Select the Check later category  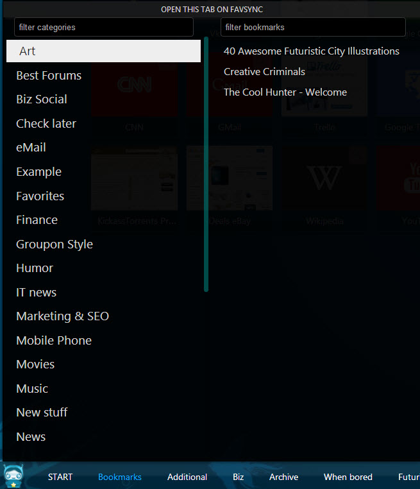(46, 124)
